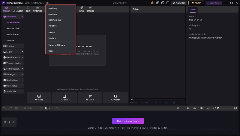This screenshot has height=136, width=240.
Task: Step to previous frame in player
Action: pyautogui.click(x=151, y=103)
